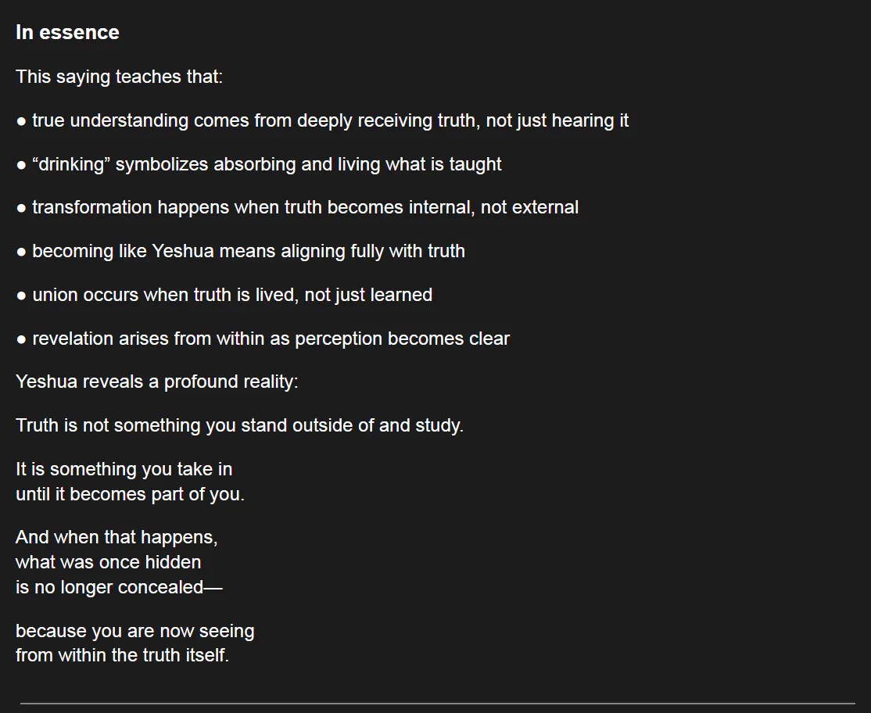Click the line "It is something you take in"
Viewport: 871px width, 713px height.
[124, 469]
